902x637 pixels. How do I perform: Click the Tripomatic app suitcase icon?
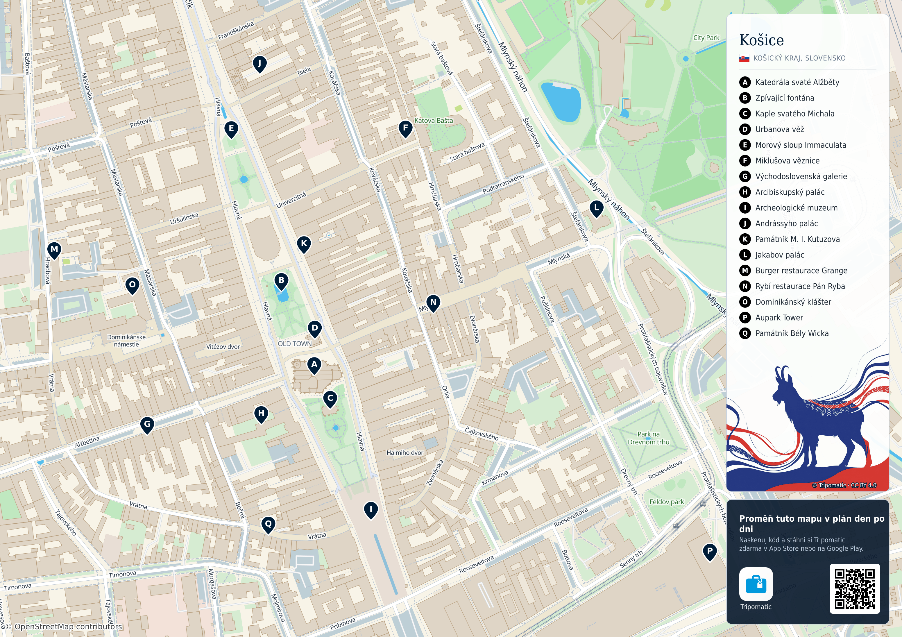[x=756, y=584]
